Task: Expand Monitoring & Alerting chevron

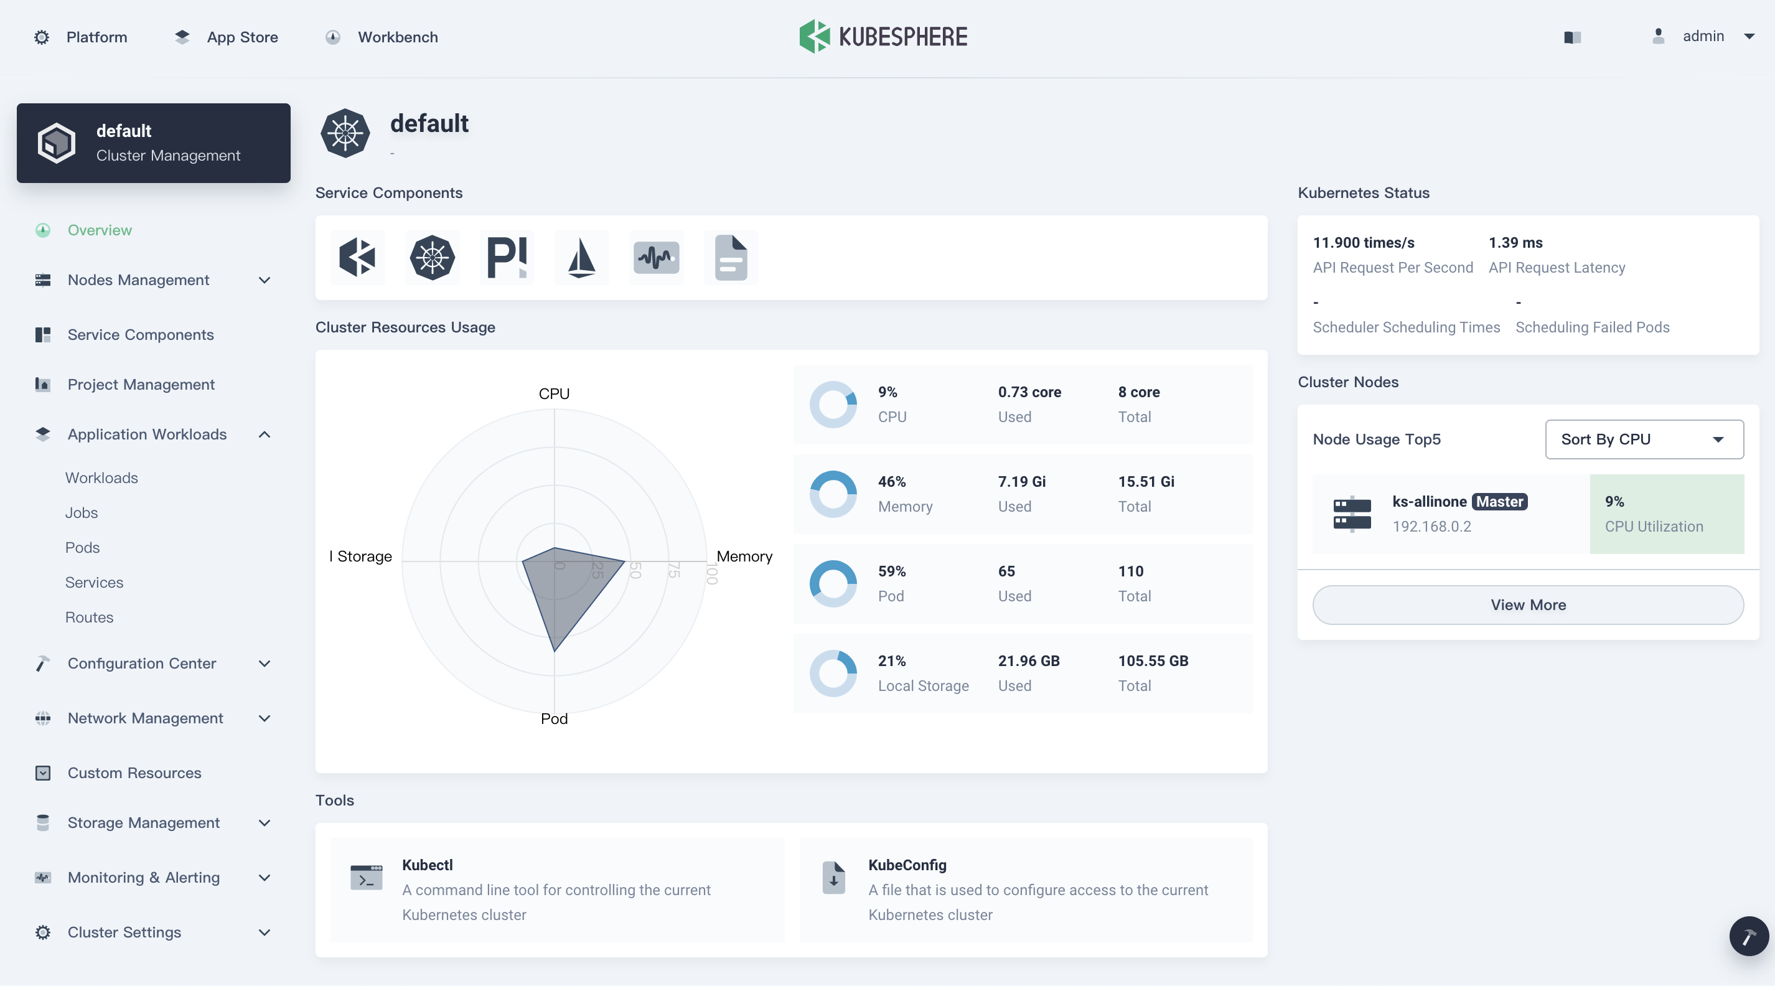Action: point(265,878)
